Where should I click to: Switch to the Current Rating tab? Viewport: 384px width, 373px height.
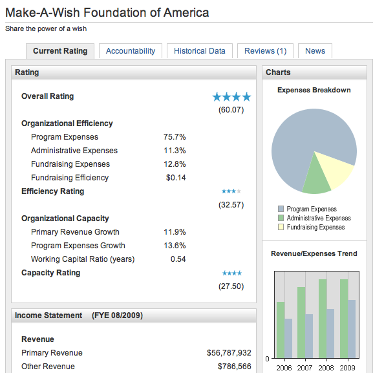pyautogui.click(x=60, y=51)
